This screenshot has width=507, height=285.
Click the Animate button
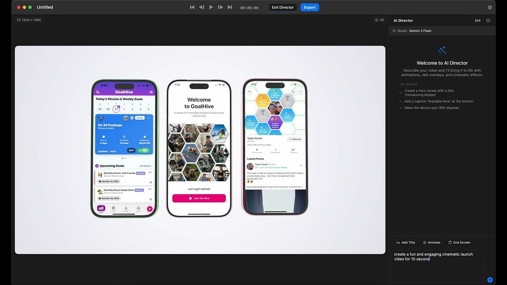coord(432,243)
